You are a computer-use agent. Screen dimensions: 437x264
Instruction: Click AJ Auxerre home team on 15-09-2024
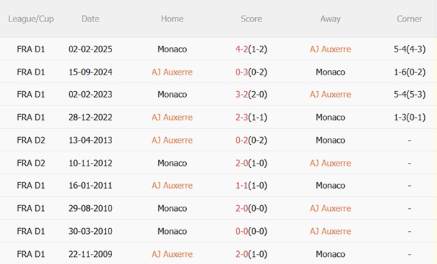(x=172, y=72)
